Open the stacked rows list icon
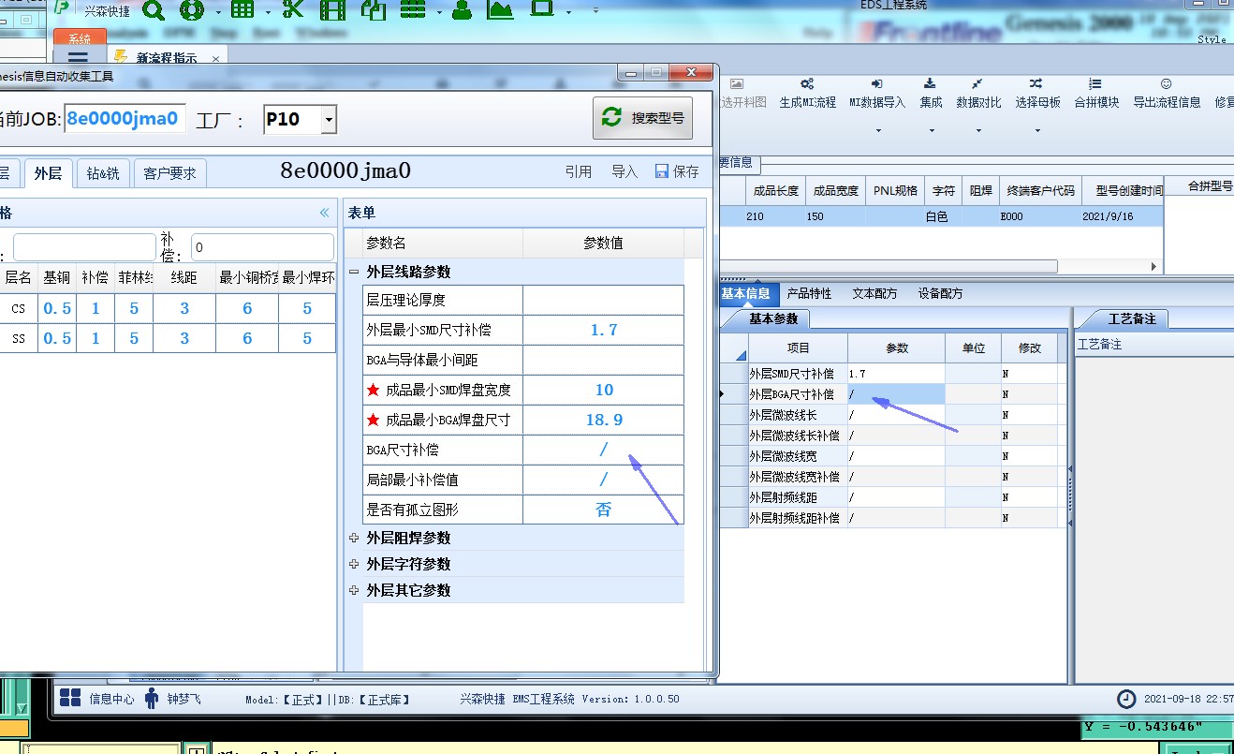Image resolution: width=1234 pixels, height=754 pixels. tap(413, 10)
